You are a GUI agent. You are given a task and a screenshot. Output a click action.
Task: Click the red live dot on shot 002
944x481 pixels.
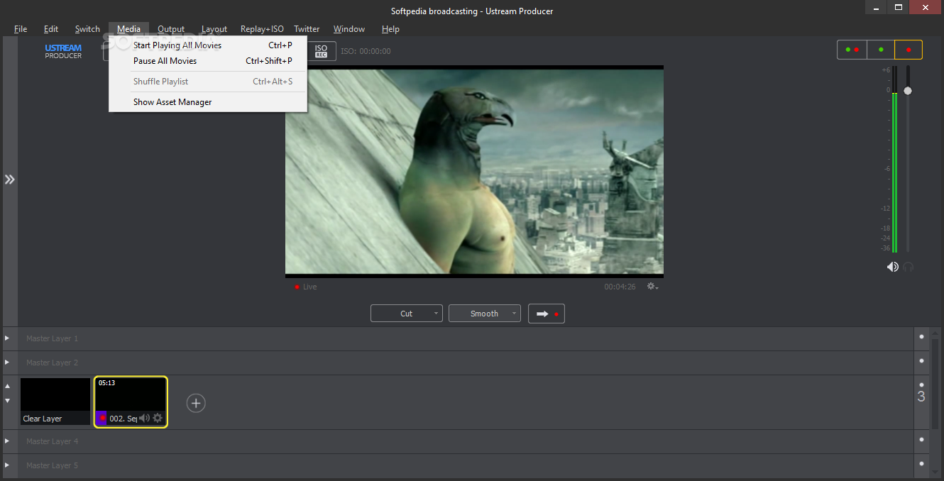pyautogui.click(x=102, y=418)
